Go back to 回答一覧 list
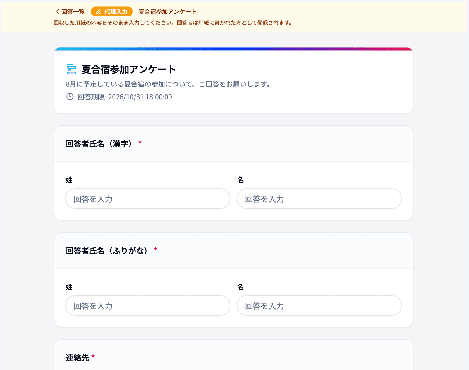 tap(70, 12)
